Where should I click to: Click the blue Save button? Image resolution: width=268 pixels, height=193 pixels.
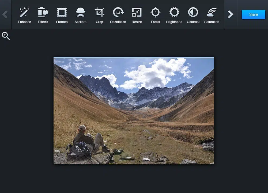point(253,14)
